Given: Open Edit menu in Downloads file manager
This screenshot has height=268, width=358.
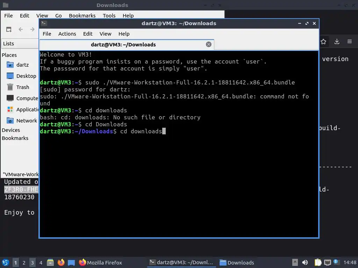Looking at the screenshot, I should click(x=24, y=15).
